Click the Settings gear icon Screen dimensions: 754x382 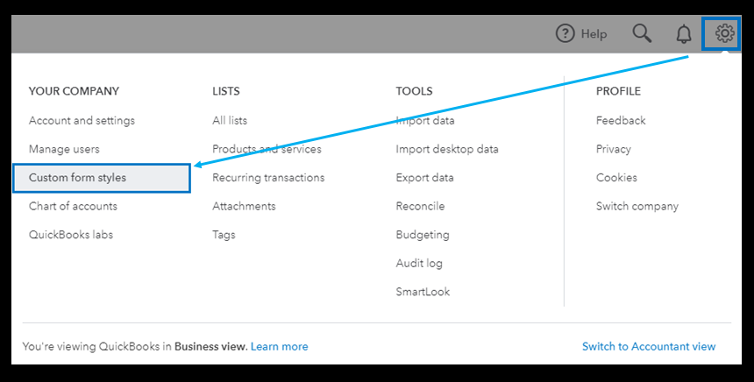click(724, 34)
